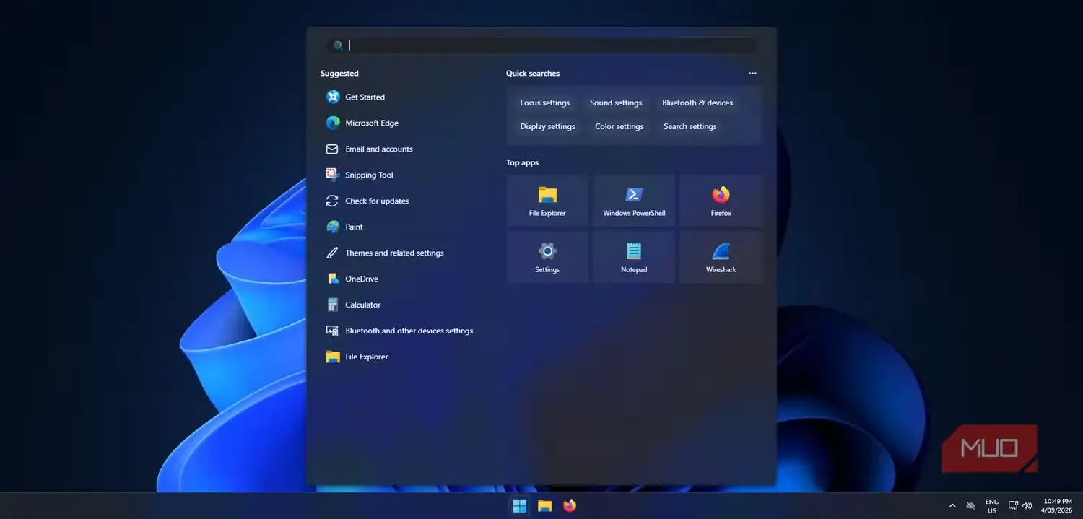Image resolution: width=1083 pixels, height=519 pixels.
Task: Open Firefox from the taskbar
Action: coord(570,506)
